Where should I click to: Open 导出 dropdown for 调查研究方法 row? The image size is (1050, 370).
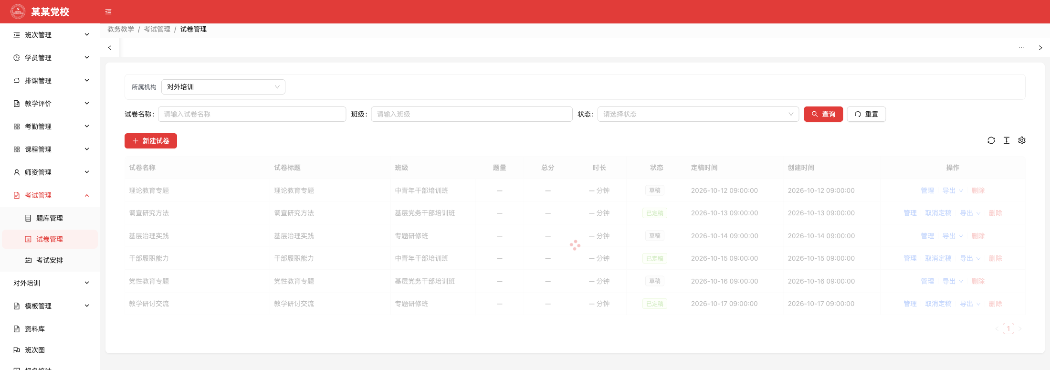970,213
